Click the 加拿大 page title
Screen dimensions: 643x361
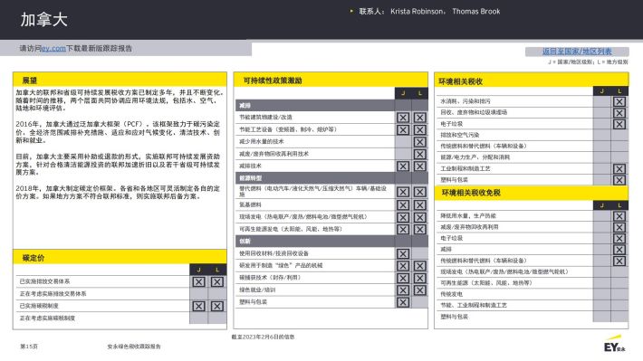43,20
